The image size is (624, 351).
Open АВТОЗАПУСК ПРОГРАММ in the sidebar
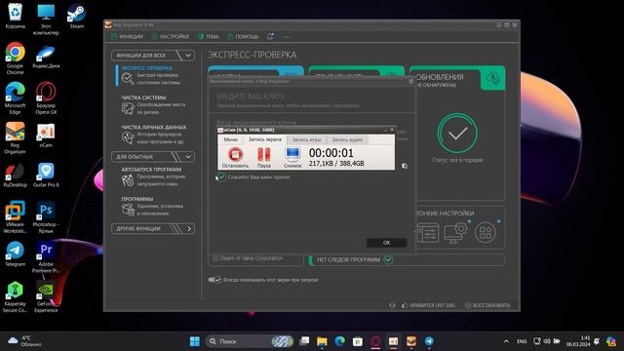click(153, 176)
